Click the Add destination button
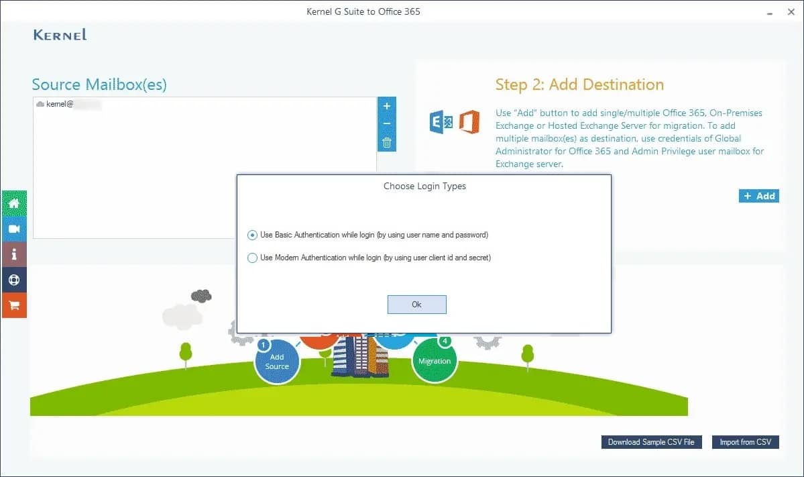The width and height of the screenshot is (804, 477). click(x=759, y=196)
